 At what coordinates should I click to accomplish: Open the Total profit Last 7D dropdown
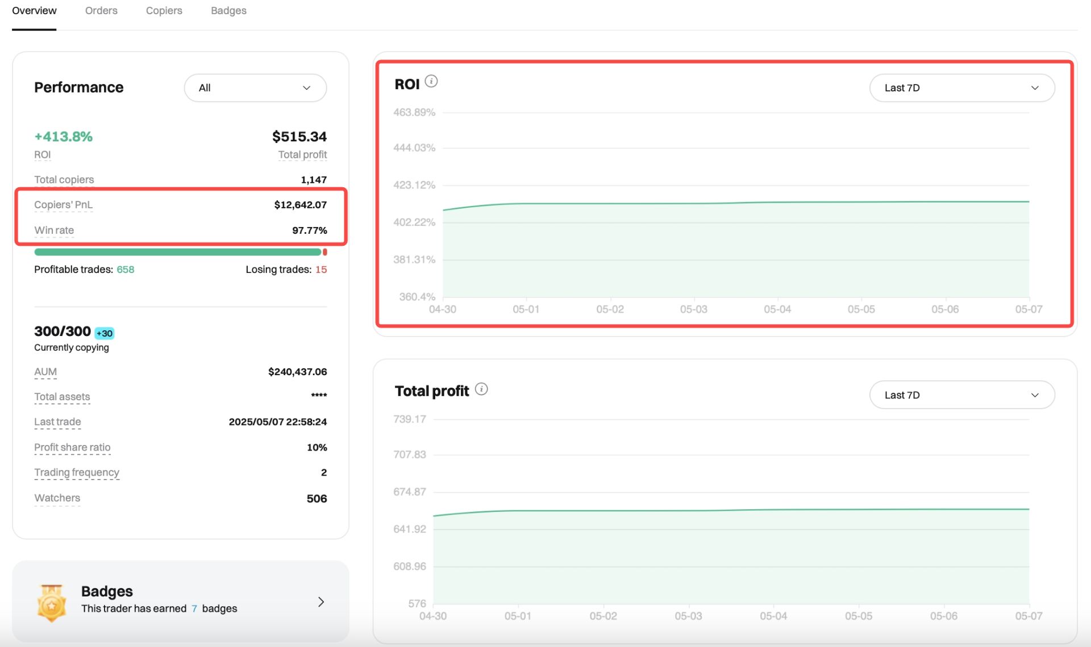click(x=962, y=395)
